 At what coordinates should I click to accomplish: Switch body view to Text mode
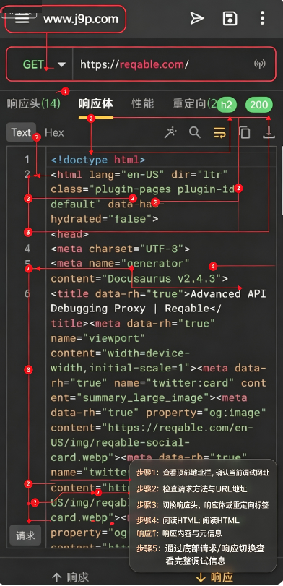click(x=21, y=132)
